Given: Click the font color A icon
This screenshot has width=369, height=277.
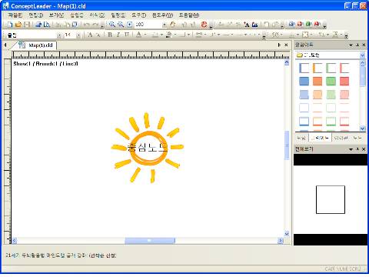Looking at the screenshot, I should [x=138, y=35].
